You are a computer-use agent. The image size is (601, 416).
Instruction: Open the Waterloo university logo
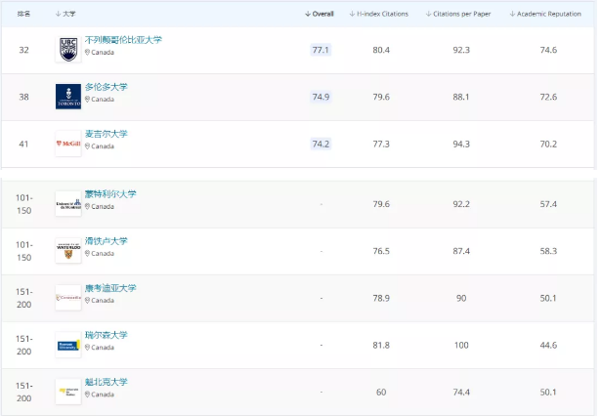coord(68,251)
